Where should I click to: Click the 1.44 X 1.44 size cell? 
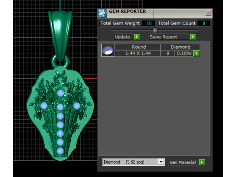coord(138,53)
